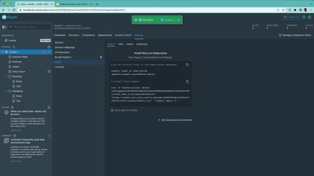Select the kustomize install tab
314x176 pixels.
coord(142,44)
